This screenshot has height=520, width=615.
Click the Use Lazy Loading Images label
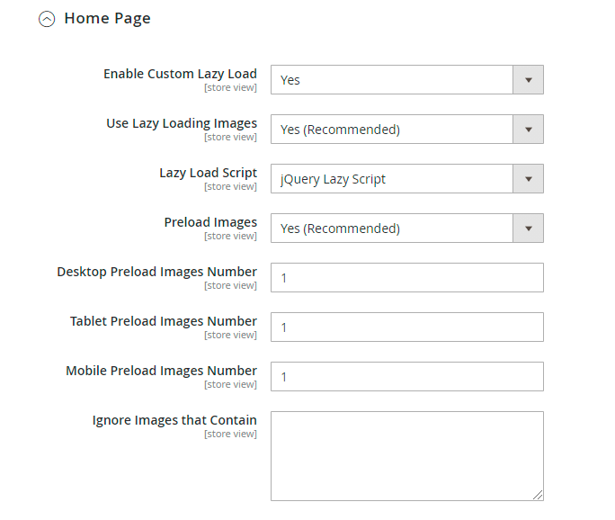(x=182, y=123)
